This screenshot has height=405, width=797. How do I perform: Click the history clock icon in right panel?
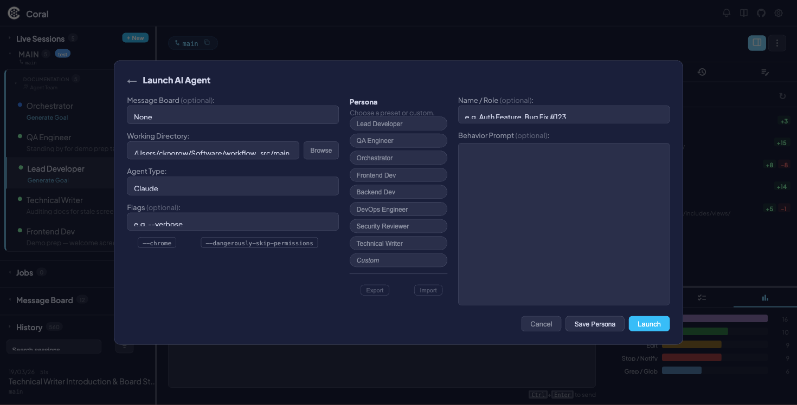[702, 71]
